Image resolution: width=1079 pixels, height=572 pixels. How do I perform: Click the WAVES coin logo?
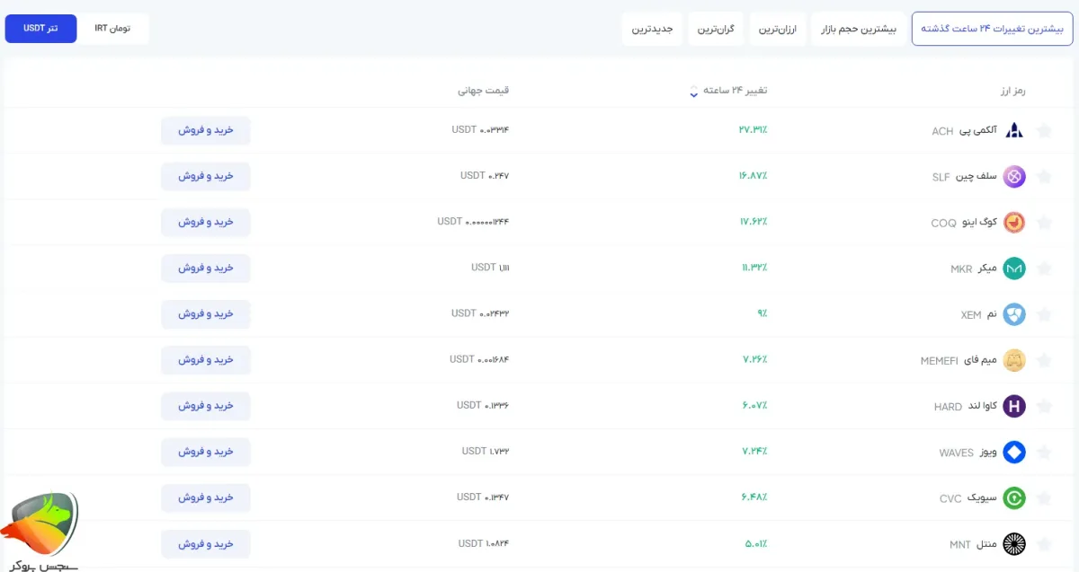tap(1014, 452)
